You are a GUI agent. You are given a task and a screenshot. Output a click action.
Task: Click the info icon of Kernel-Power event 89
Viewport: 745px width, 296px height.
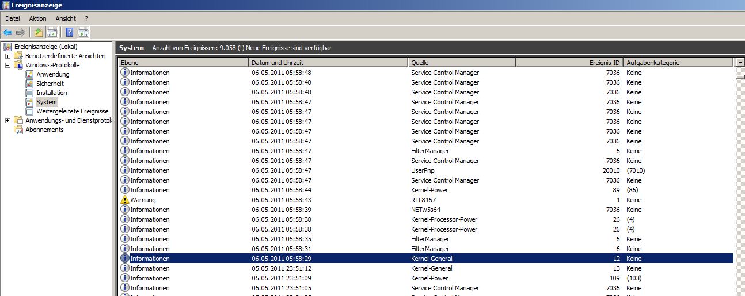coord(125,190)
